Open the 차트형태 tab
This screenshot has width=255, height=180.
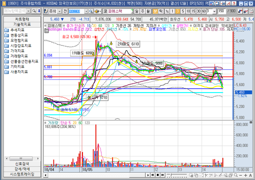click(x=22, y=19)
